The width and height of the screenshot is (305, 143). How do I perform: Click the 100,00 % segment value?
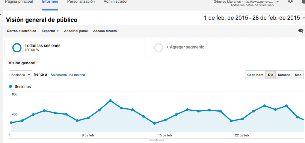pos(31,50)
